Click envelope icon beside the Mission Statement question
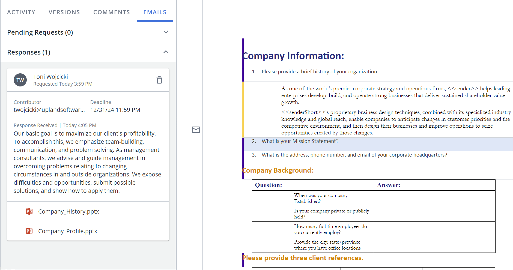This screenshot has width=513, height=270. [196, 130]
